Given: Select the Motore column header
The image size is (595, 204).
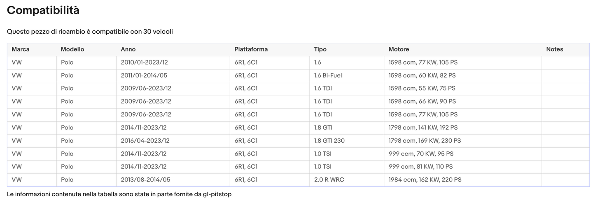Looking at the screenshot, I should point(399,49).
